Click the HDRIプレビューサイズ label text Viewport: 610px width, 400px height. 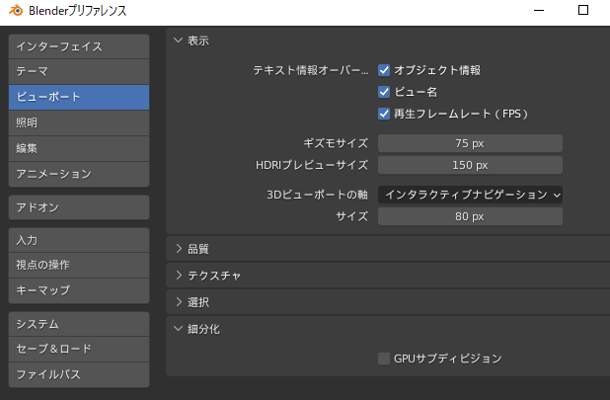(x=312, y=165)
